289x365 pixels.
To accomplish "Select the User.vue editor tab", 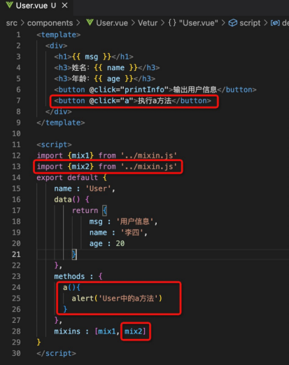I will point(37,6).
